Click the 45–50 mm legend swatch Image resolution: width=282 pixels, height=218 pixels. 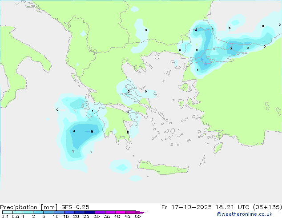point(131,212)
